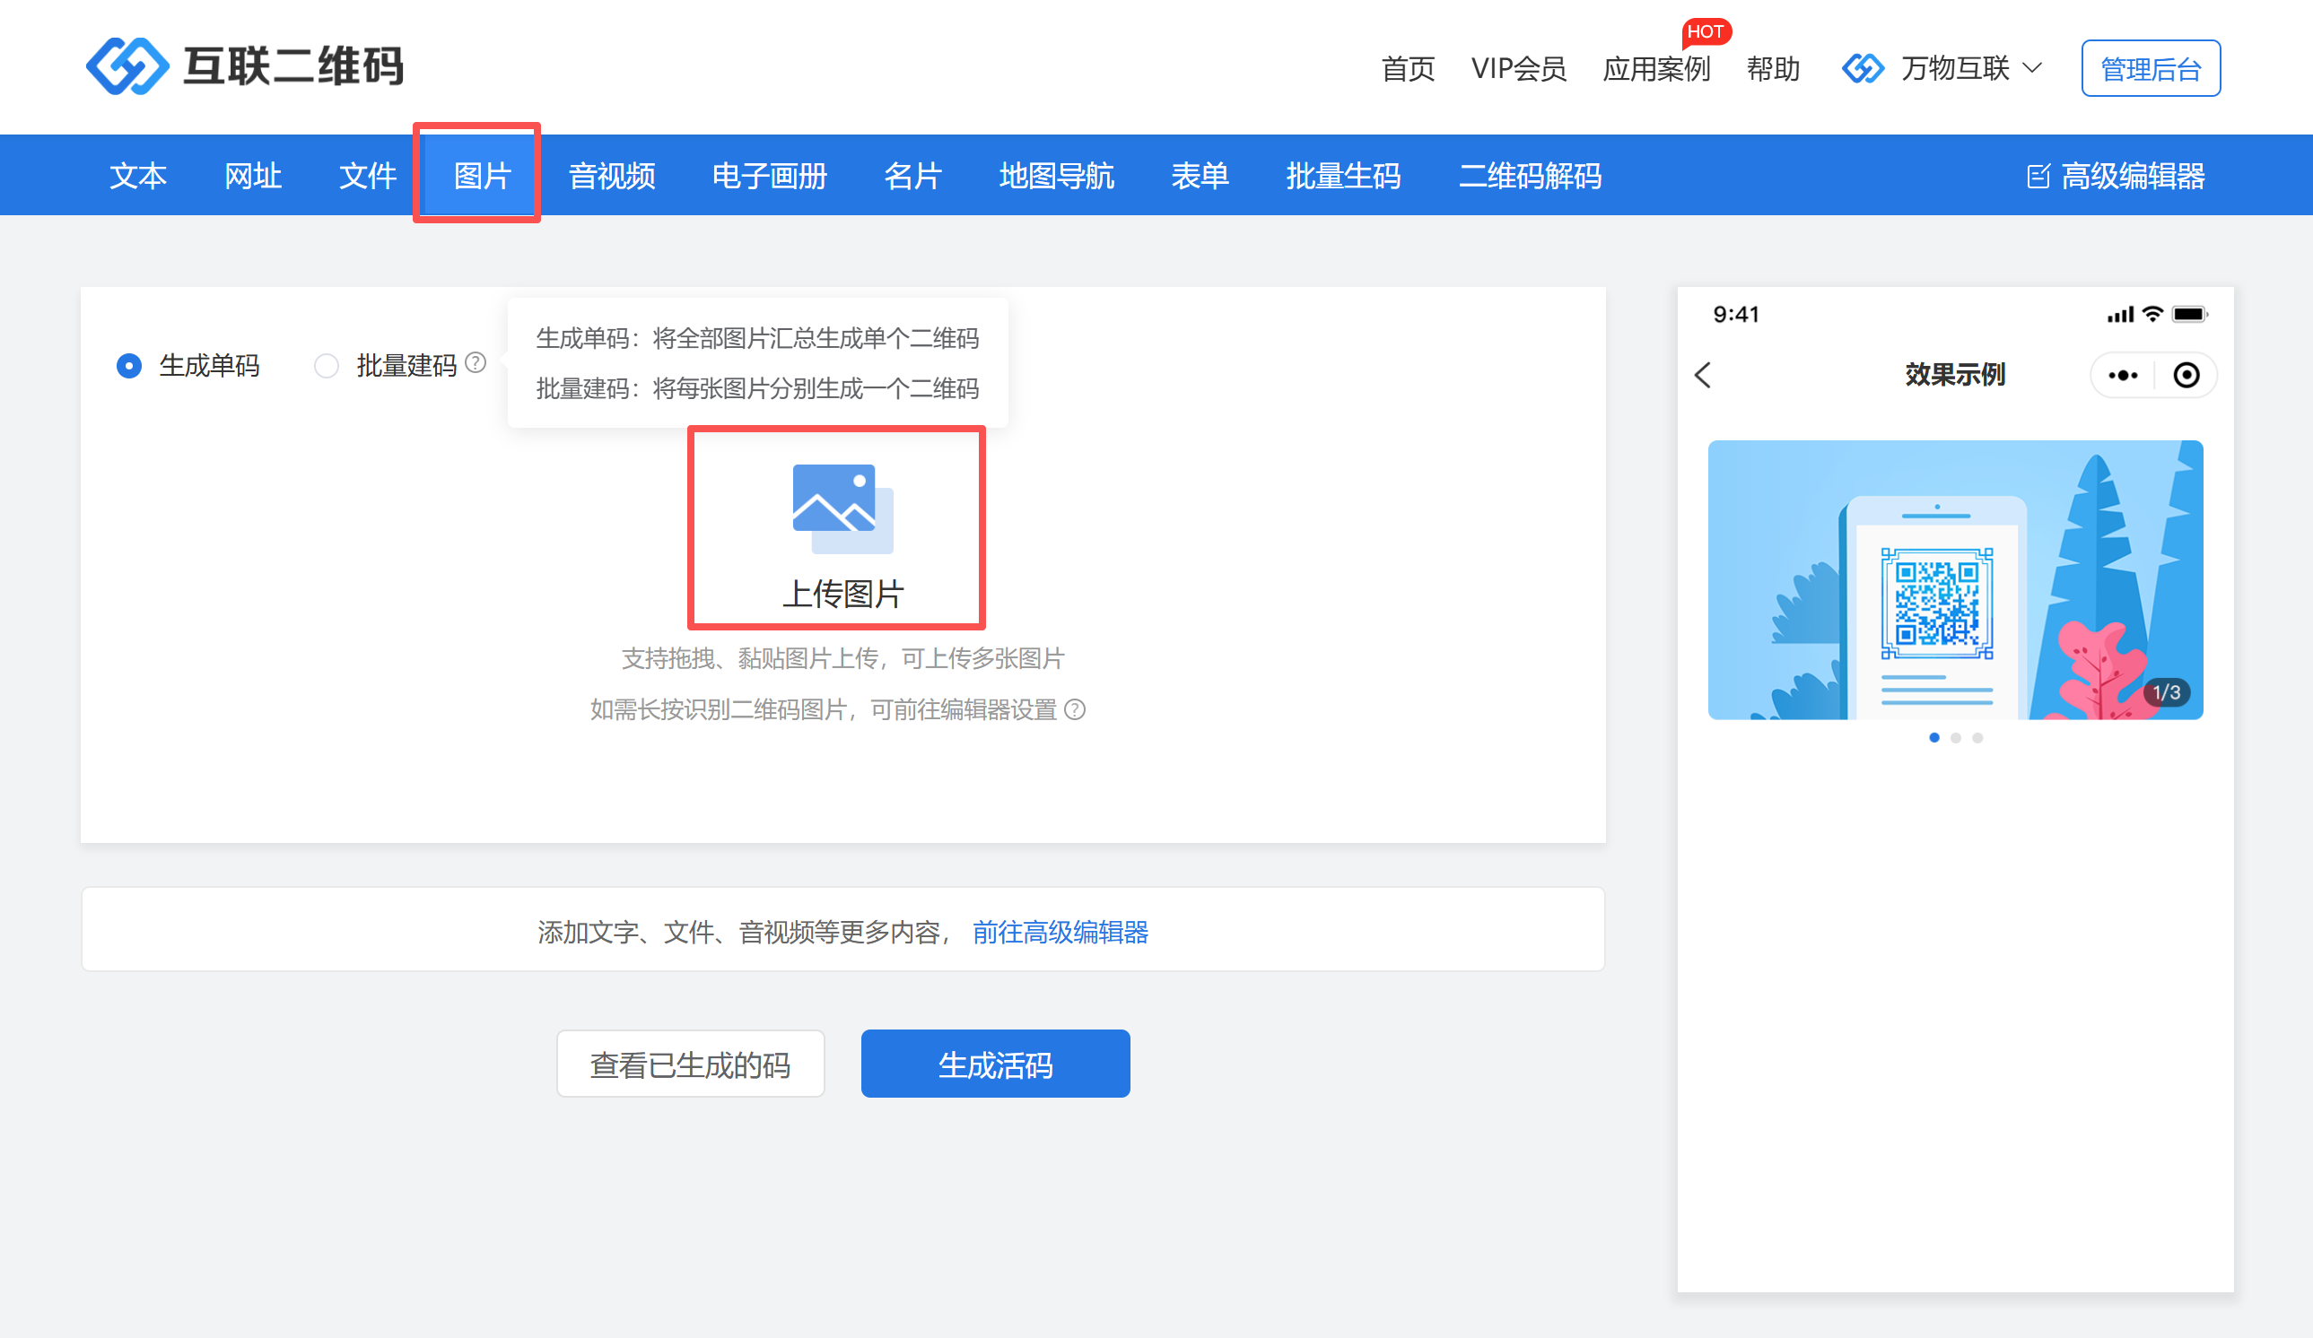Viewport: 2313px width, 1338px height.
Task: Click second carousel dot under preview image
Action: pyautogui.click(x=1956, y=738)
